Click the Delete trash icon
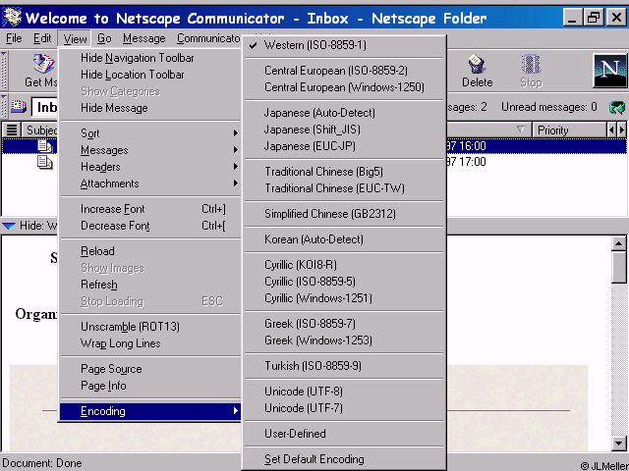This screenshot has width=629, height=471. pos(477,64)
